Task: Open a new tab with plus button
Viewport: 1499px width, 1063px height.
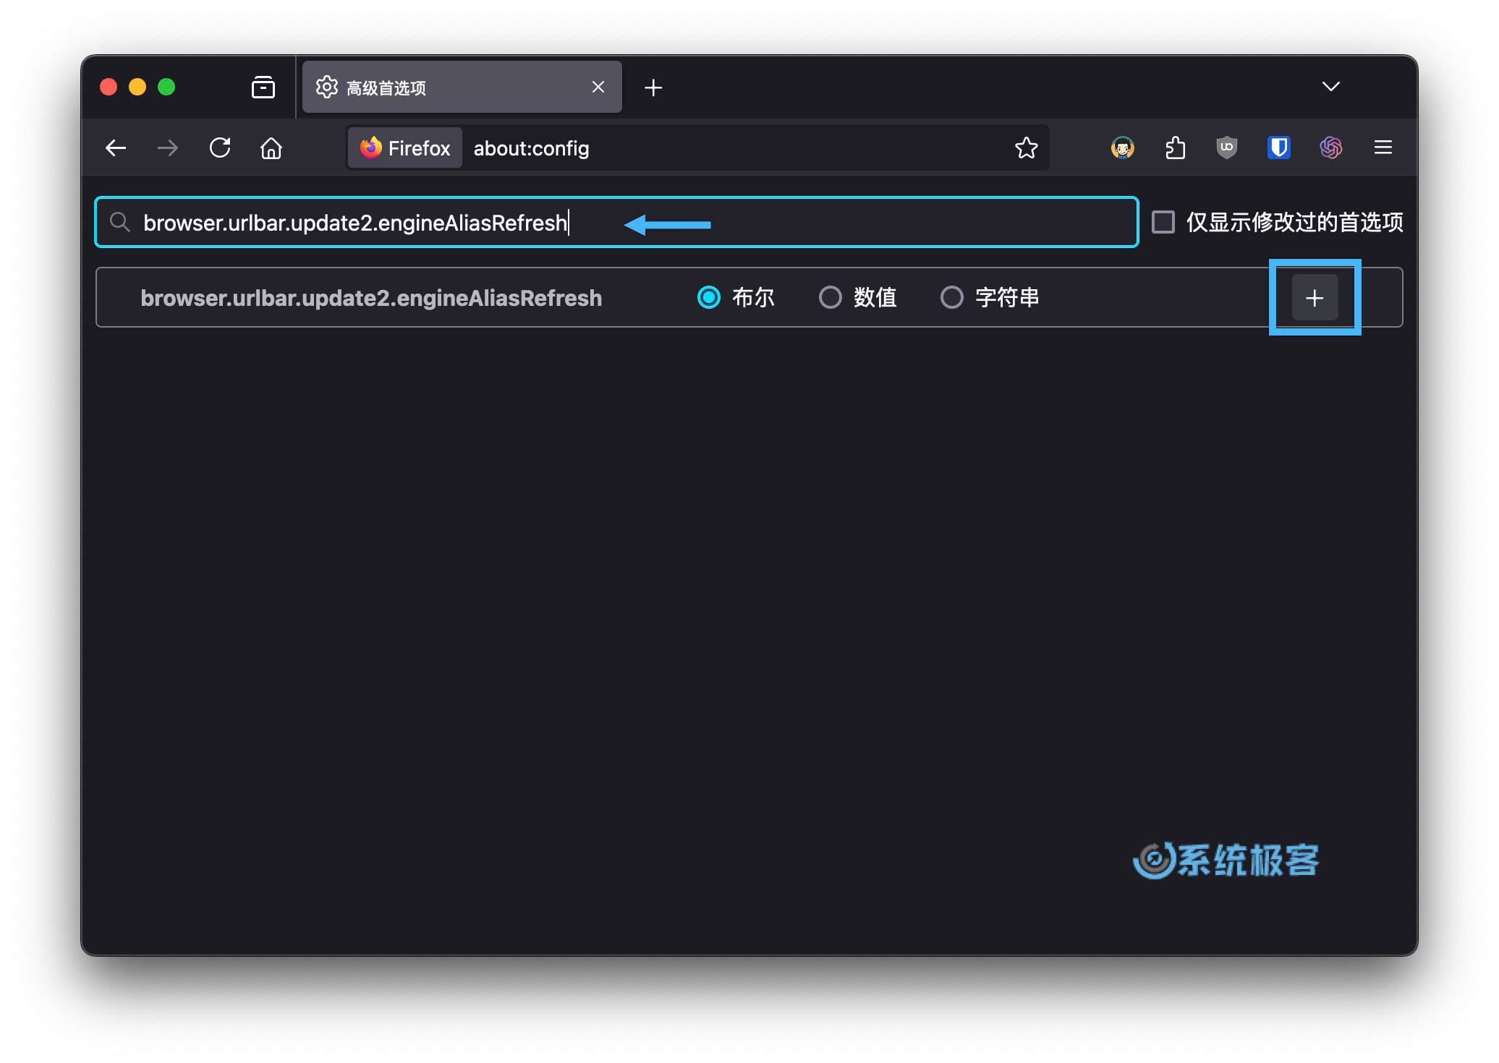Action: pyautogui.click(x=653, y=87)
